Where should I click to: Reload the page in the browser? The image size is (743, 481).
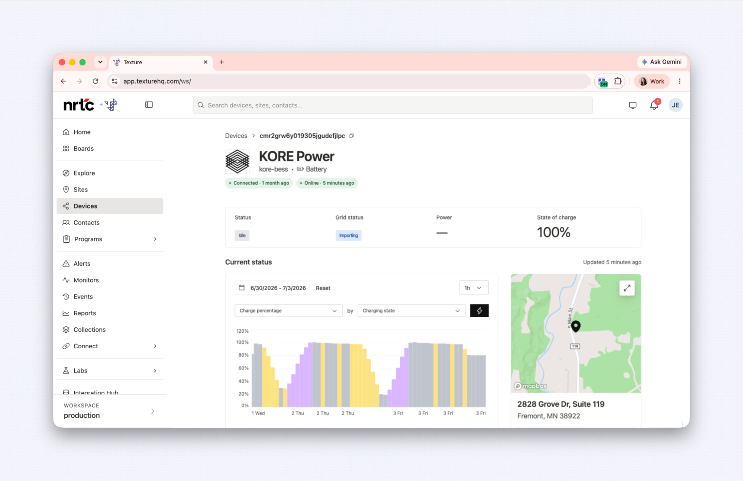tap(96, 81)
